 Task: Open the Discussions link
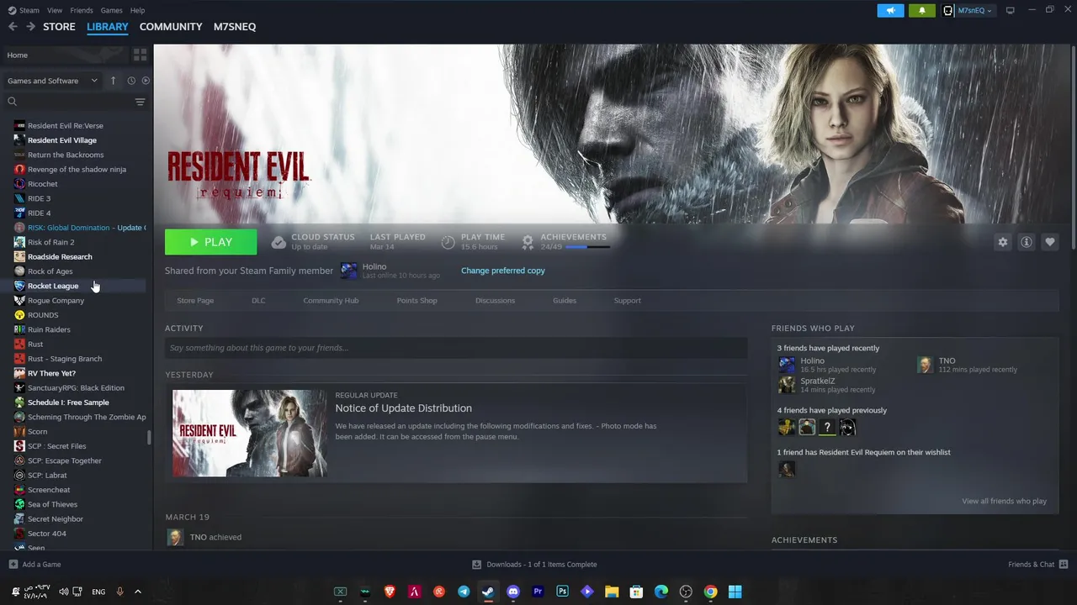point(495,301)
